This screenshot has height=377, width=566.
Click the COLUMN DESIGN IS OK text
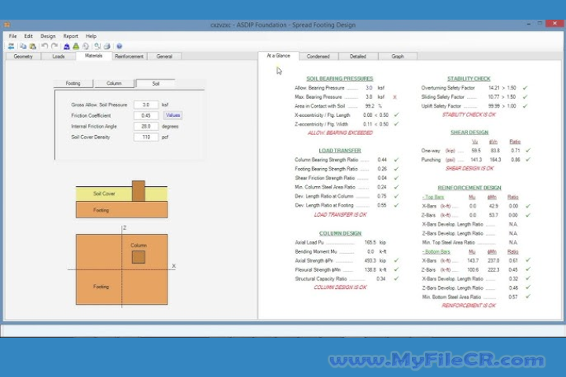(340, 287)
